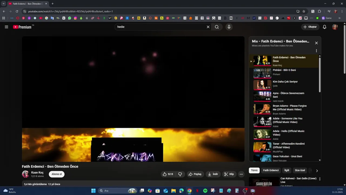This screenshot has width=346, height=195.
Task: Open Spotify from the taskbar
Action: 205,191
